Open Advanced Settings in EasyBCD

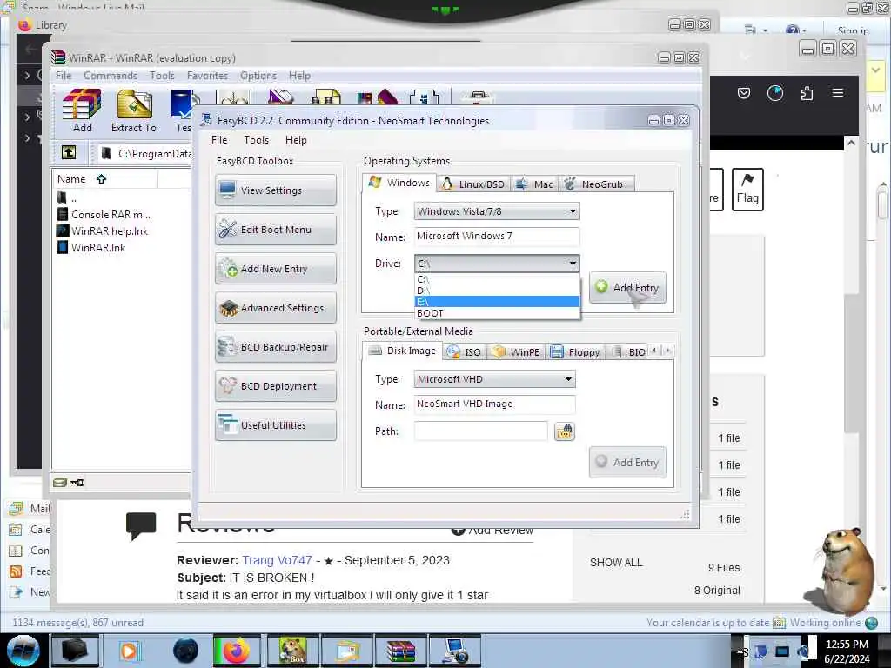point(276,308)
